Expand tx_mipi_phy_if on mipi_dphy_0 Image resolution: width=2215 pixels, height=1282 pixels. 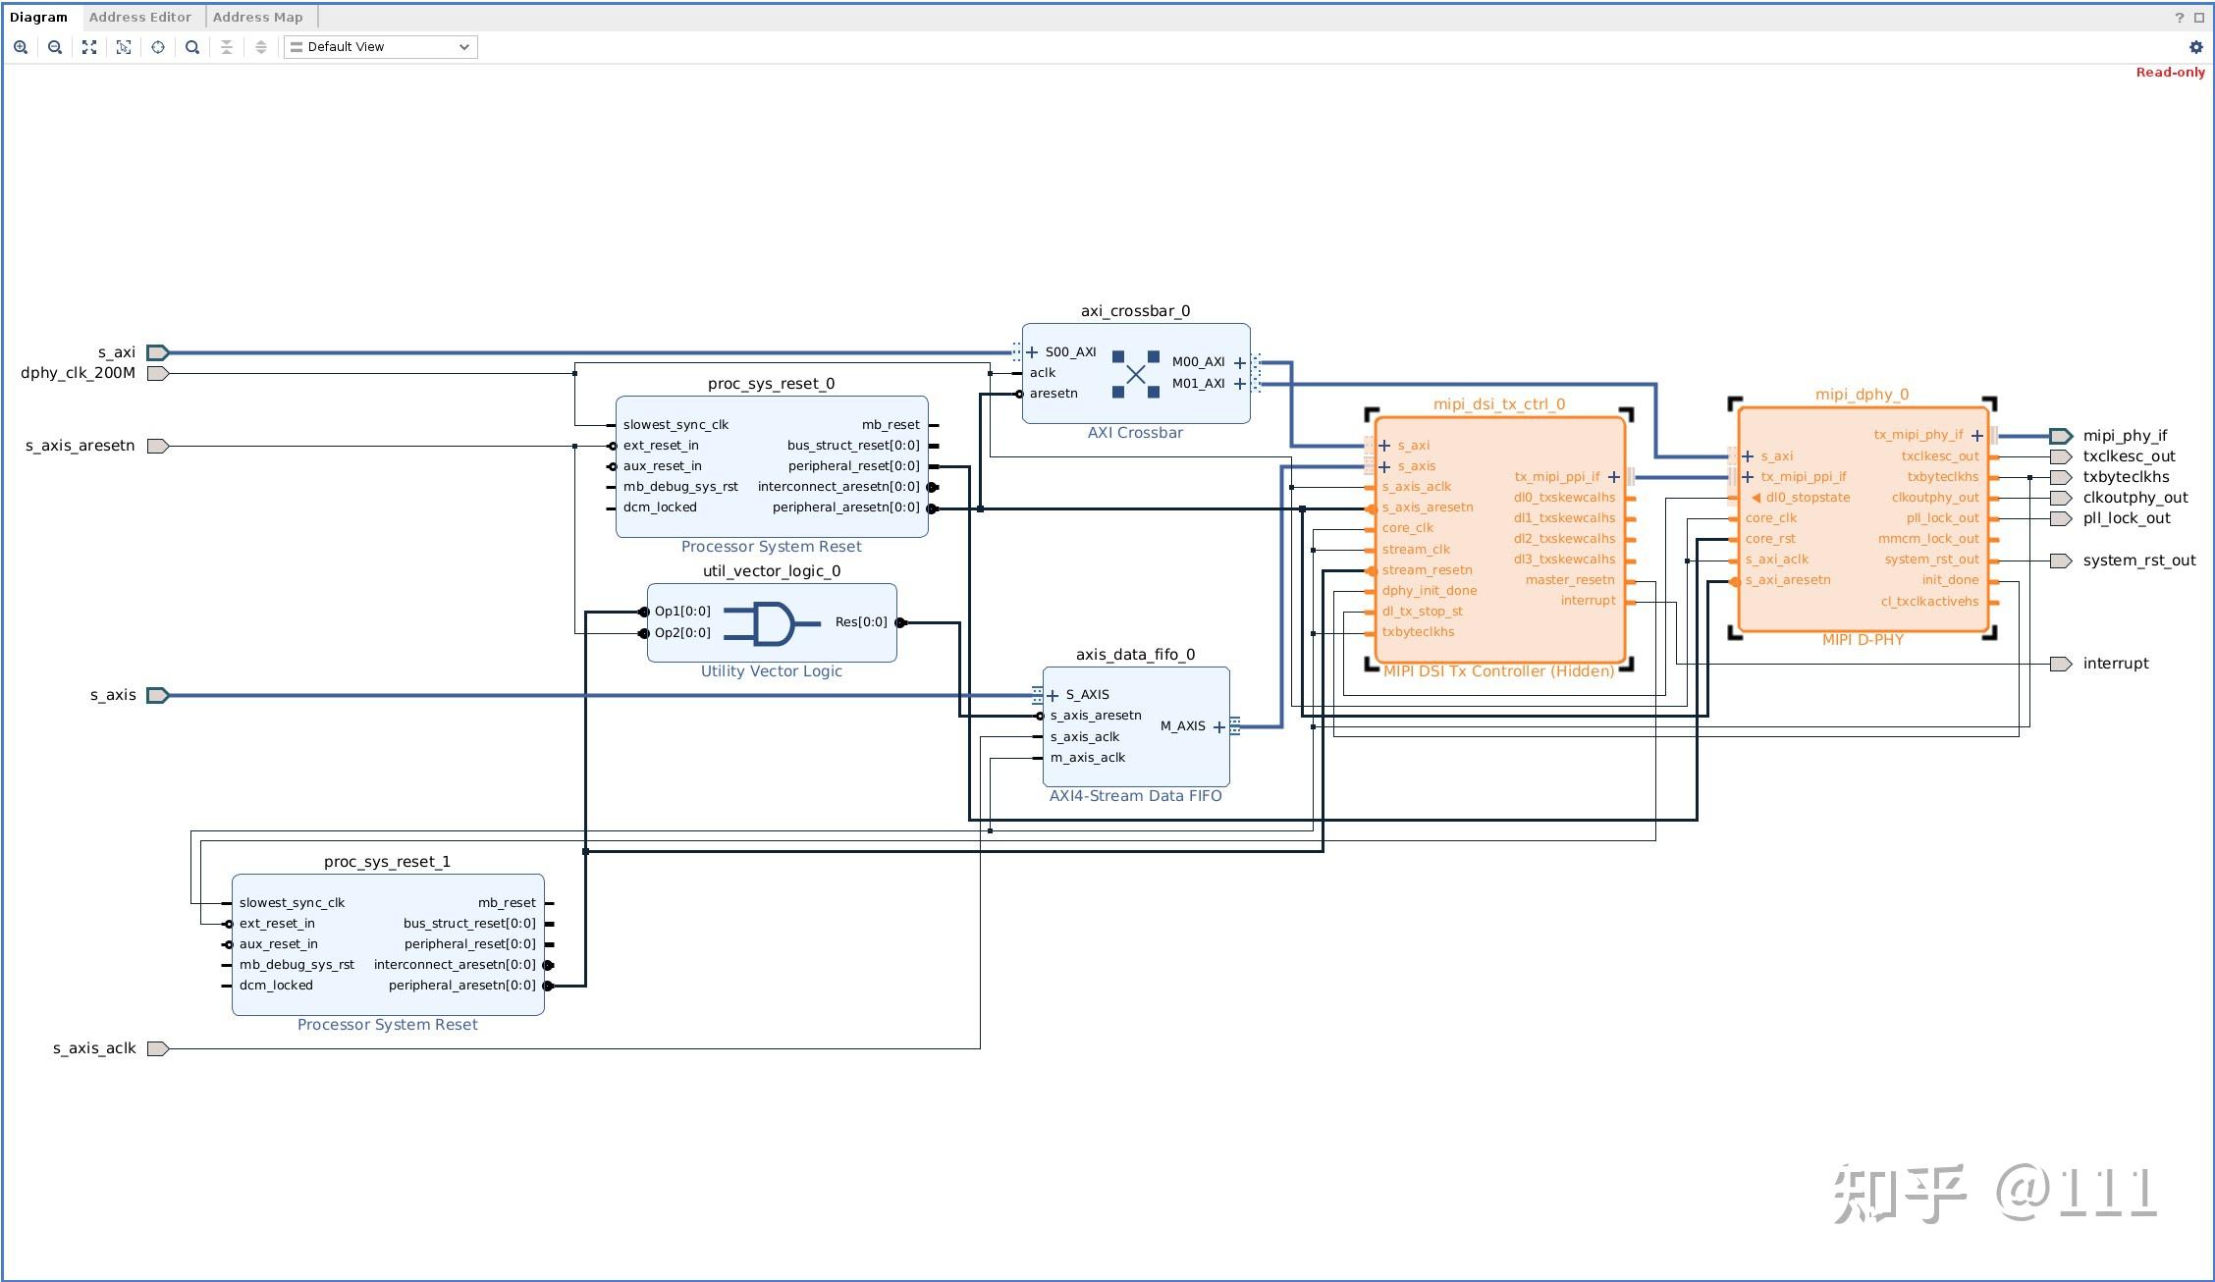click(1977, 436)
